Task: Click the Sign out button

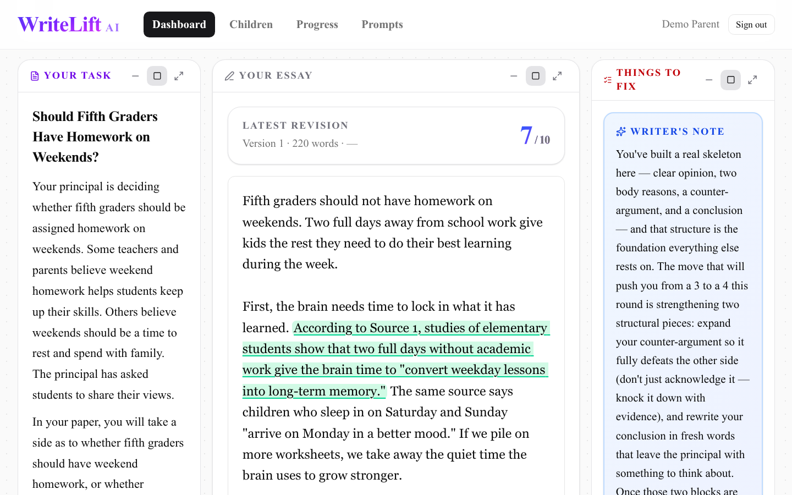Action: 751,25
